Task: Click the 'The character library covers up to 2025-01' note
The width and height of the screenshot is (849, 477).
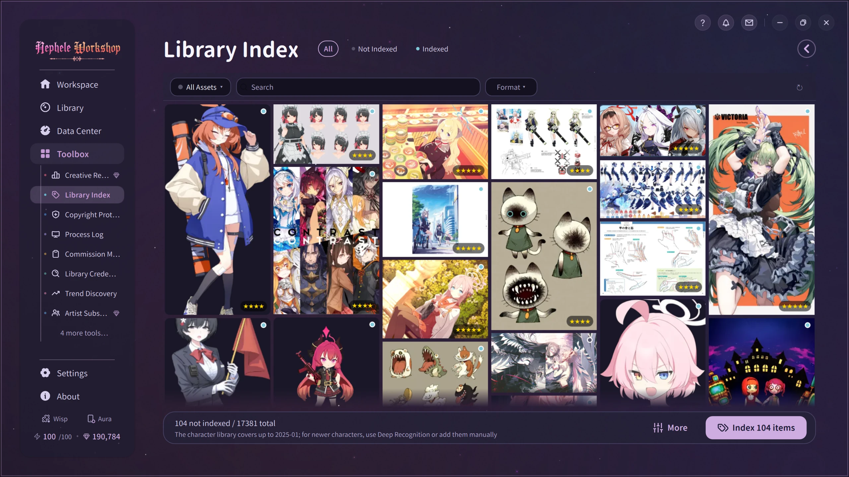Action: tap(336, 435)
